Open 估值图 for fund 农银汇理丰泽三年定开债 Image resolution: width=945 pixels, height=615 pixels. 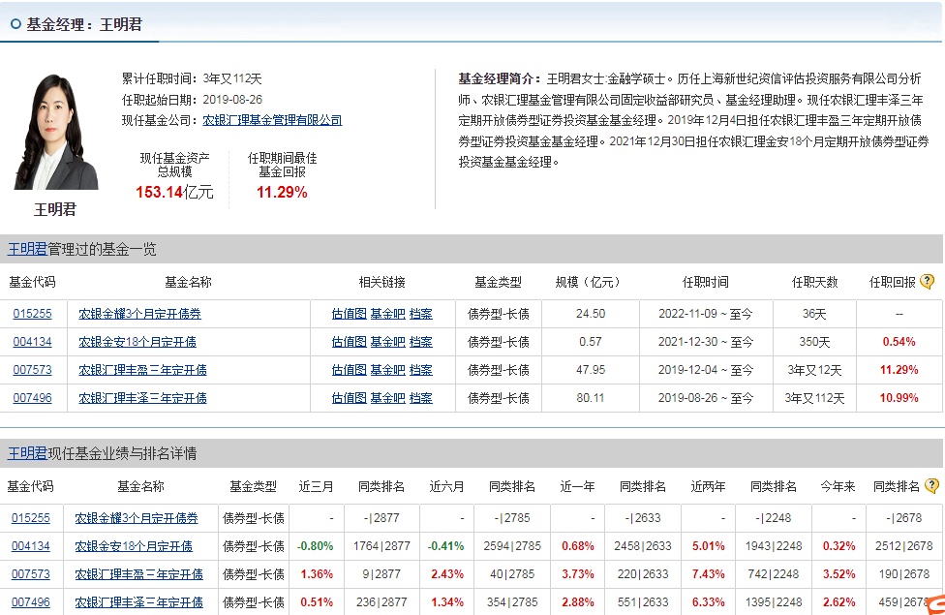[x=349, y=398]
